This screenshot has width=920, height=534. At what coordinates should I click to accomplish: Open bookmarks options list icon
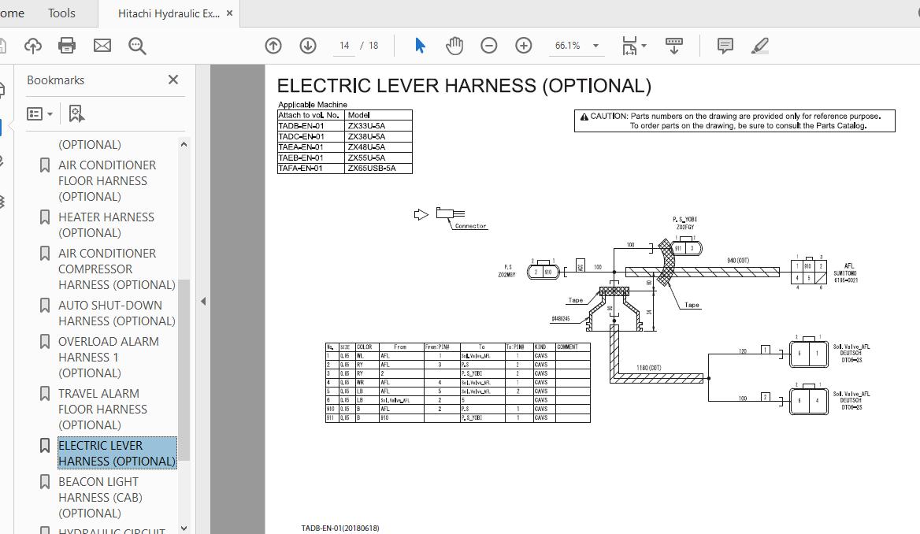click(40, 114)
